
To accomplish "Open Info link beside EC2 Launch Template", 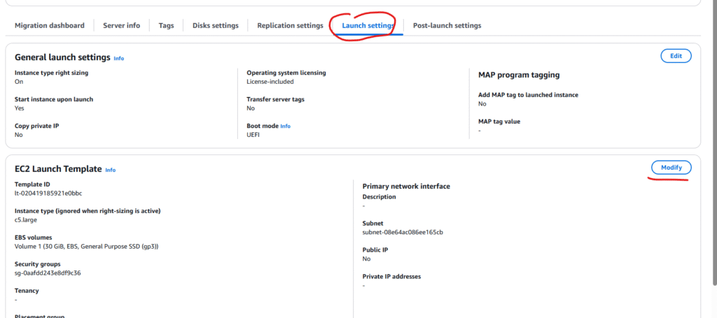I will [110, 170].
